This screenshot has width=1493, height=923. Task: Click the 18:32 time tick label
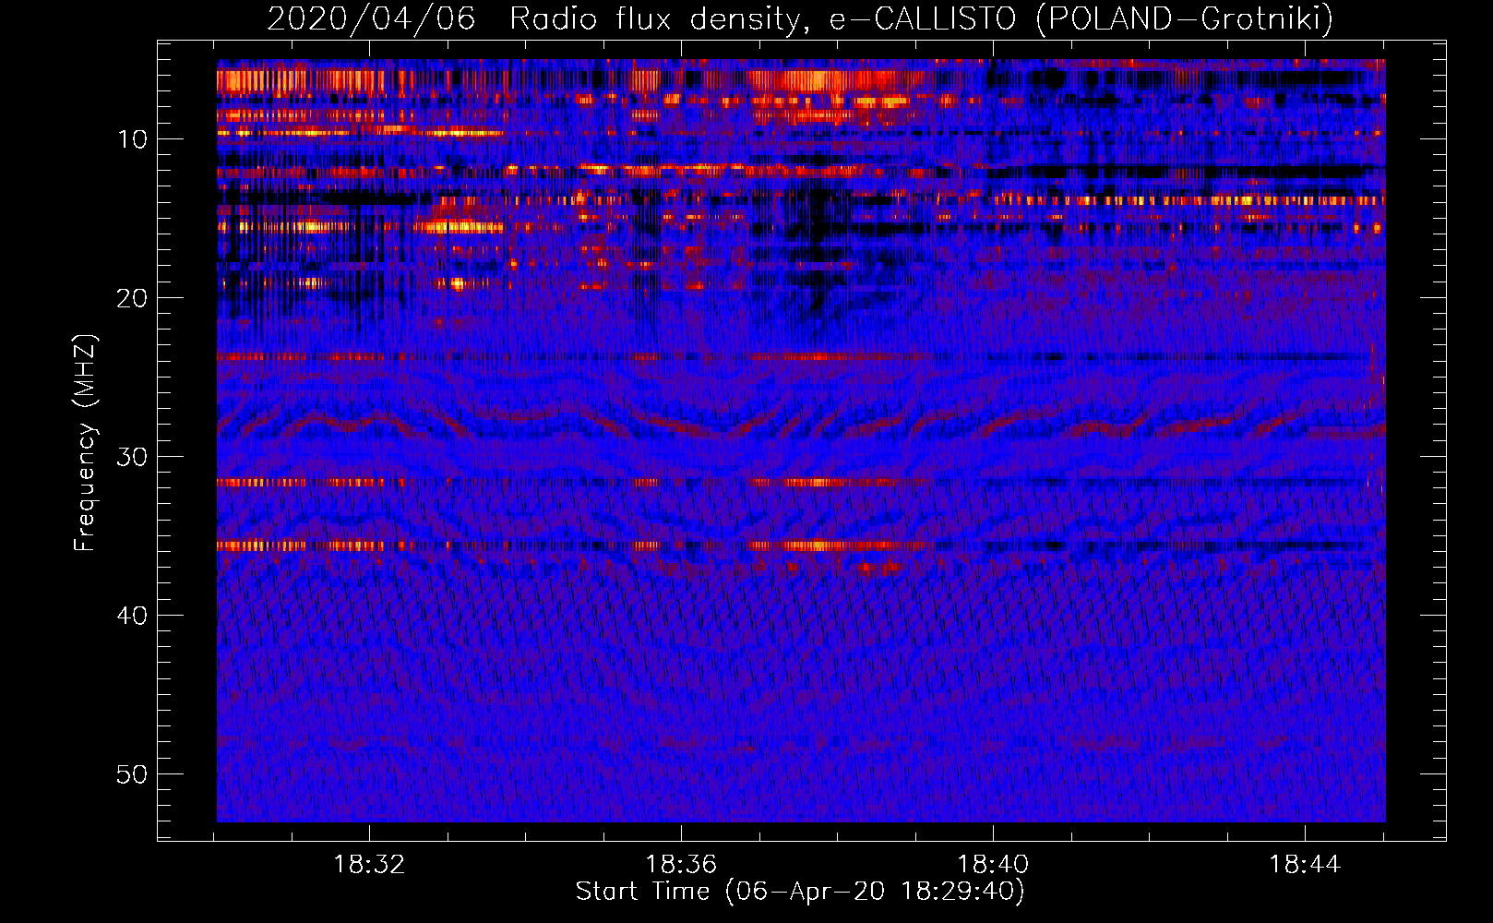pos(369,865)
